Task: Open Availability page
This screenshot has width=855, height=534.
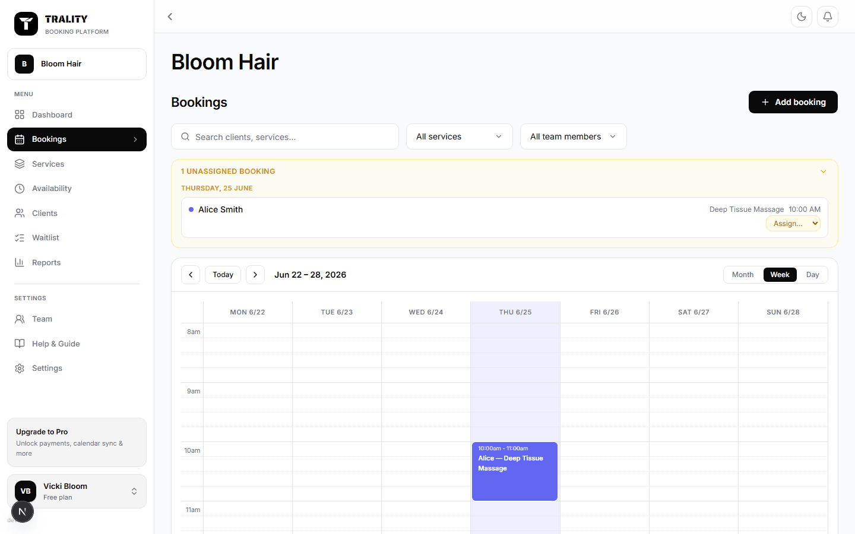Action: (77, 189)
